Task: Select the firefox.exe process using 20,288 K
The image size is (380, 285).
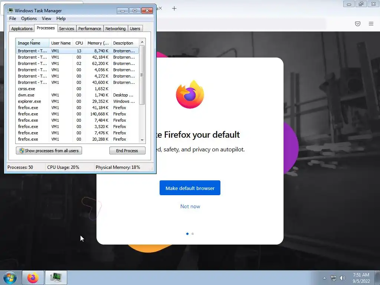Action: pyautogui.click(x=77, y=139)
